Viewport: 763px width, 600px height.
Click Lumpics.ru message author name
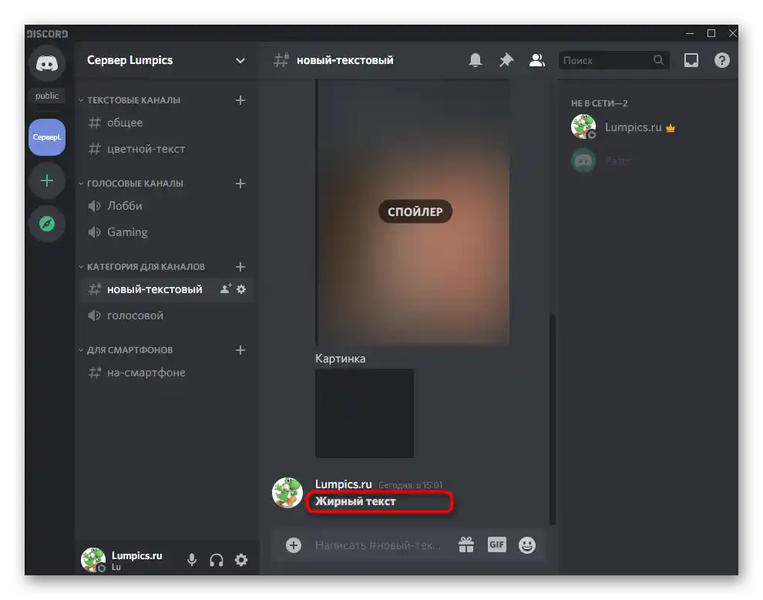coord(344,484)
